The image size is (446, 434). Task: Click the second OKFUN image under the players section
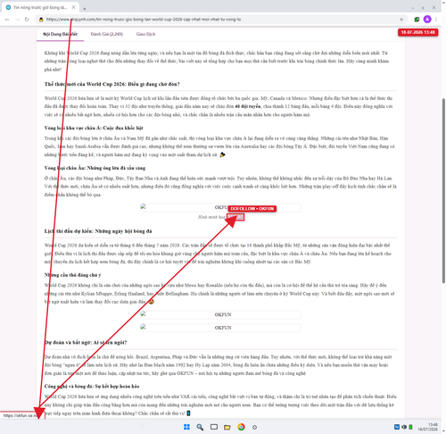(x=220, y=314)
